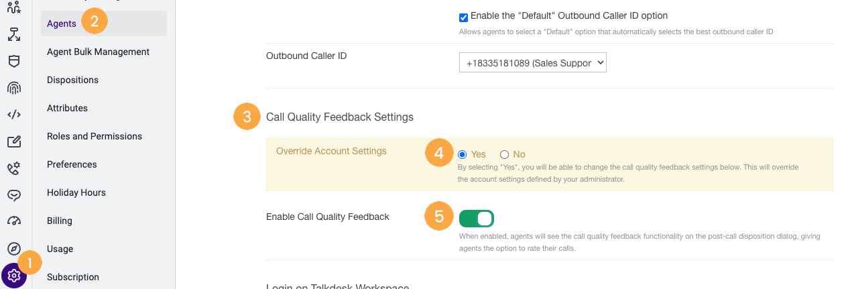Click the fingerprint icon in sidebar
The height and width of the screenshot is (289, 846).
pyautogui.click(x=14, y=88)
